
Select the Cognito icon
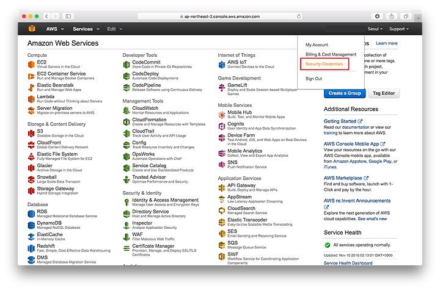point(222,126)
